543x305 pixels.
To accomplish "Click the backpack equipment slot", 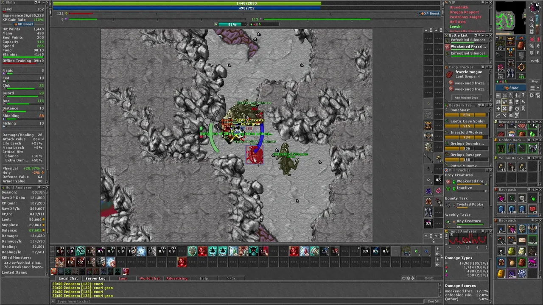I will (521, 46).
